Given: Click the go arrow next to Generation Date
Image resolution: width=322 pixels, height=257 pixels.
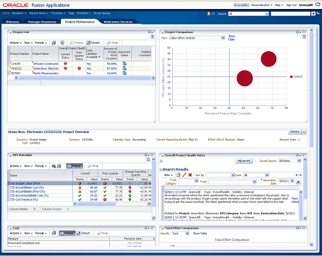Looking at the screenshot, I should pos(298,181).
